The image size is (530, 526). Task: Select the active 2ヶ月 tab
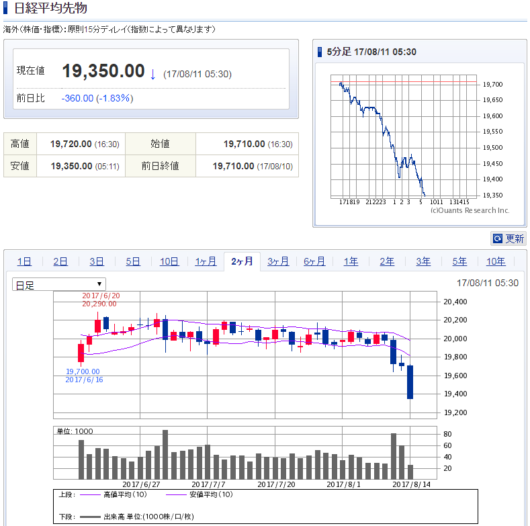242,261
